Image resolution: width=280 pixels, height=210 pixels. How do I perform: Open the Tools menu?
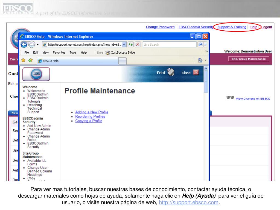pos(73,52)
